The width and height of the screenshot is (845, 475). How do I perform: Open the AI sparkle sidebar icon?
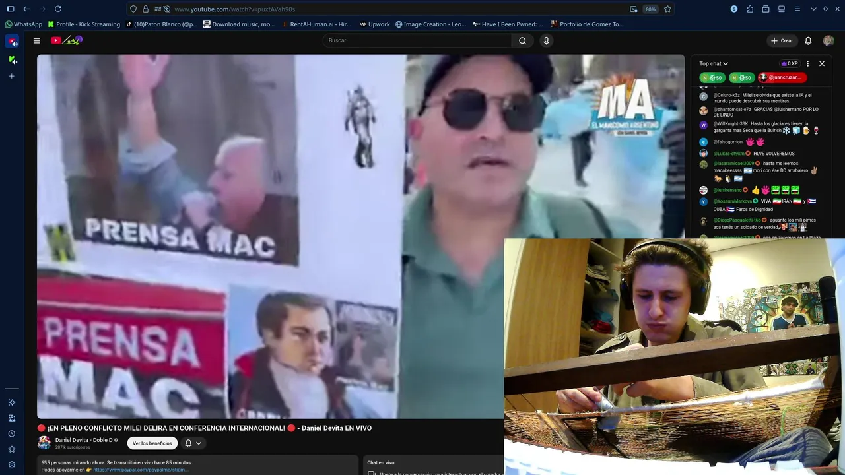(x=12, y=402)
